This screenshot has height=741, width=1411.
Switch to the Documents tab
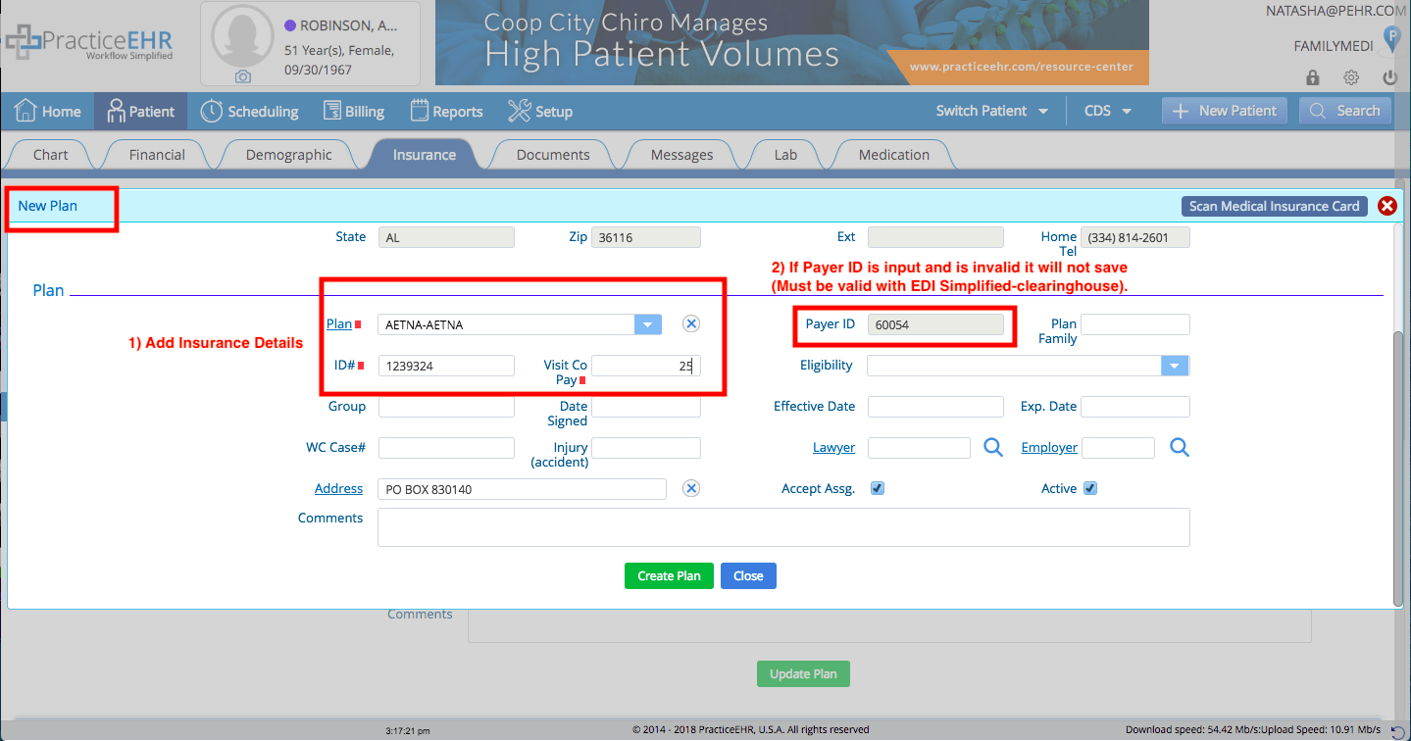pos(551,154)
